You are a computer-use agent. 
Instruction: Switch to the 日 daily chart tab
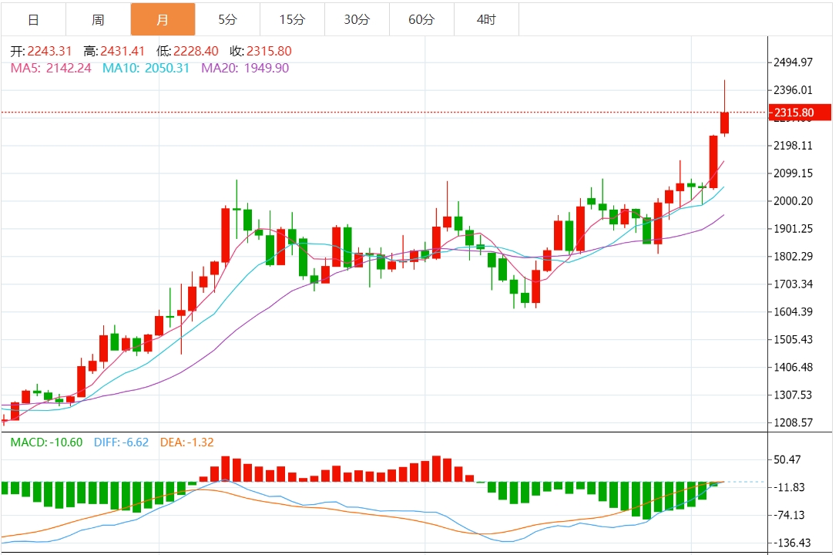33,20
